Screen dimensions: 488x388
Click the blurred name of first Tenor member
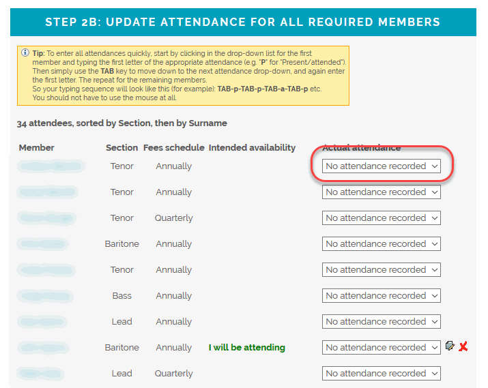pos(51,166)
